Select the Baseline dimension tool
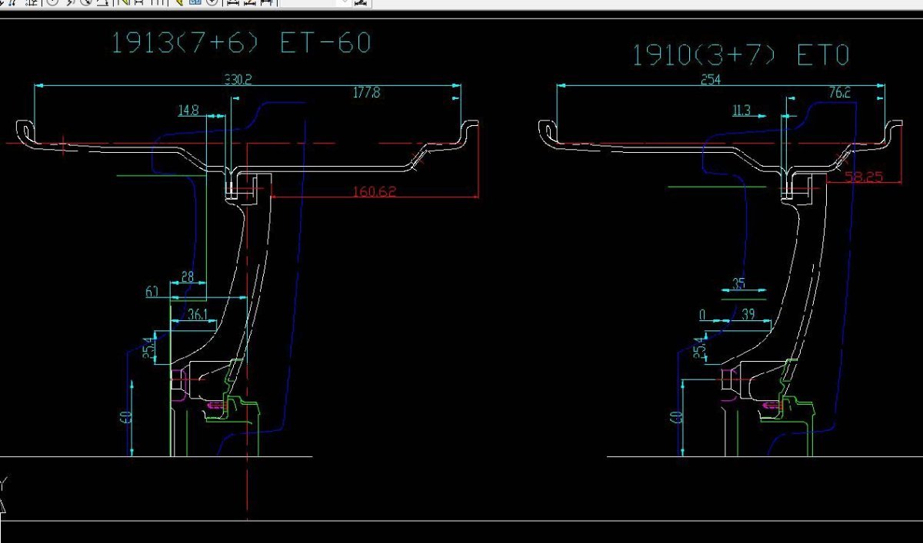The height and width of the screenshot is (543, 923). coord(138,2)
